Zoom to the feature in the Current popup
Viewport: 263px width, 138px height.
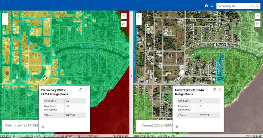177,127
